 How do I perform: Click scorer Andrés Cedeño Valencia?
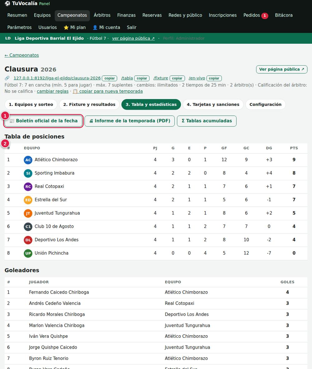55,303
